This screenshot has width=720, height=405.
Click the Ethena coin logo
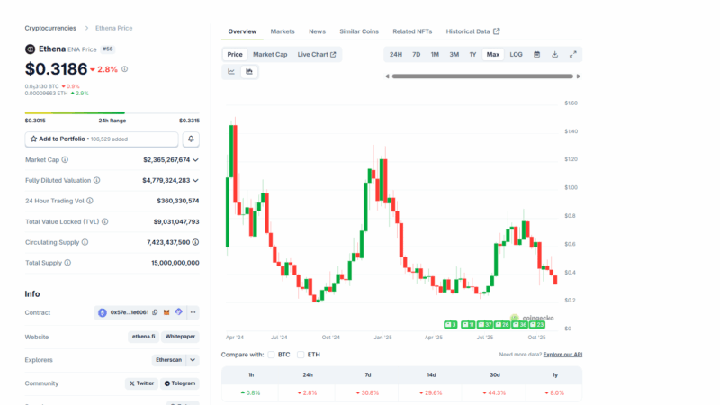[30, 49]
